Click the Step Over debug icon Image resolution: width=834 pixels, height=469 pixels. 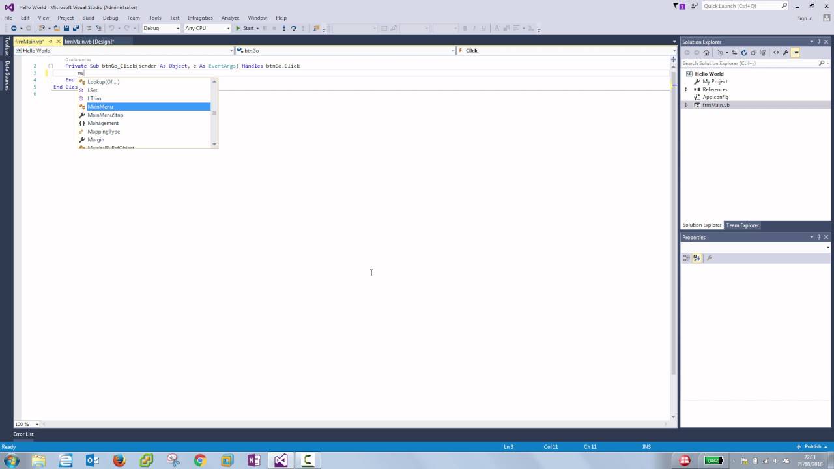(294, 28)
